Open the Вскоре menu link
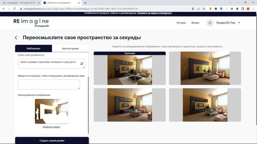This screenshot has width=257, height=144. [x=196, y=23]
